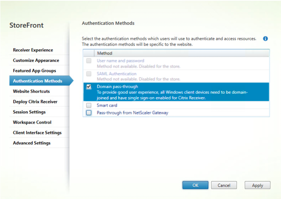This screenshot has height=199, width=281.
Task: Open the Customize Appearance section
Action: (36, 60)
